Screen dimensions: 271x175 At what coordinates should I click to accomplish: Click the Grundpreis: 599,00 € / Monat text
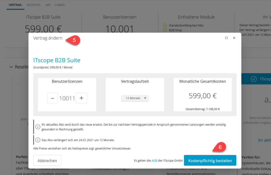coord(53,67)
